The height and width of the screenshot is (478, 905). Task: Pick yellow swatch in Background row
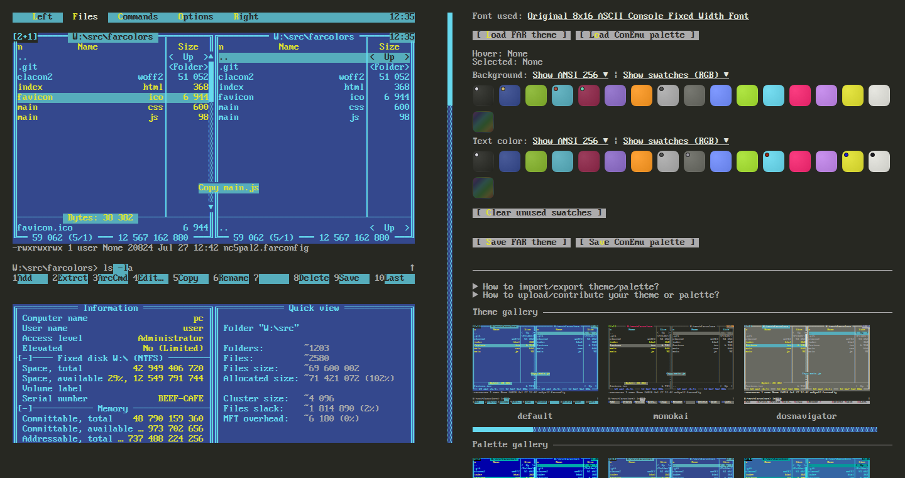click(853, 95)
